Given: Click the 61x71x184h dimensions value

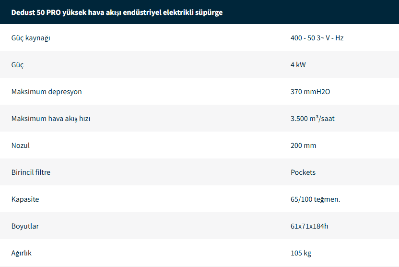Looking at the screenshot, I should click(x=309, y=226).
